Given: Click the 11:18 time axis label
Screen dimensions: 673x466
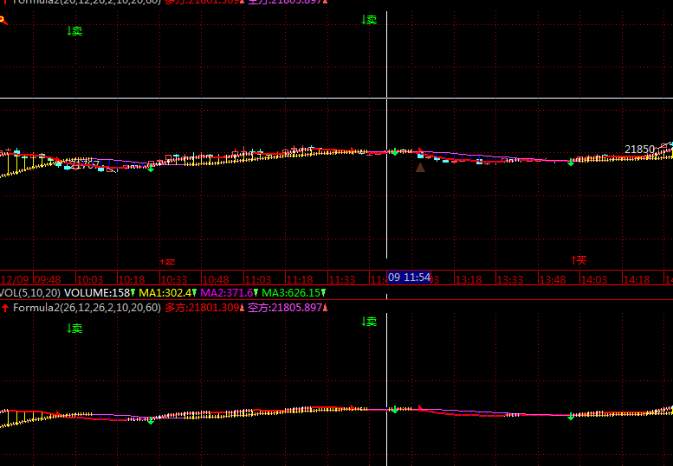Looking at the screenshot, I should [300, 279].
